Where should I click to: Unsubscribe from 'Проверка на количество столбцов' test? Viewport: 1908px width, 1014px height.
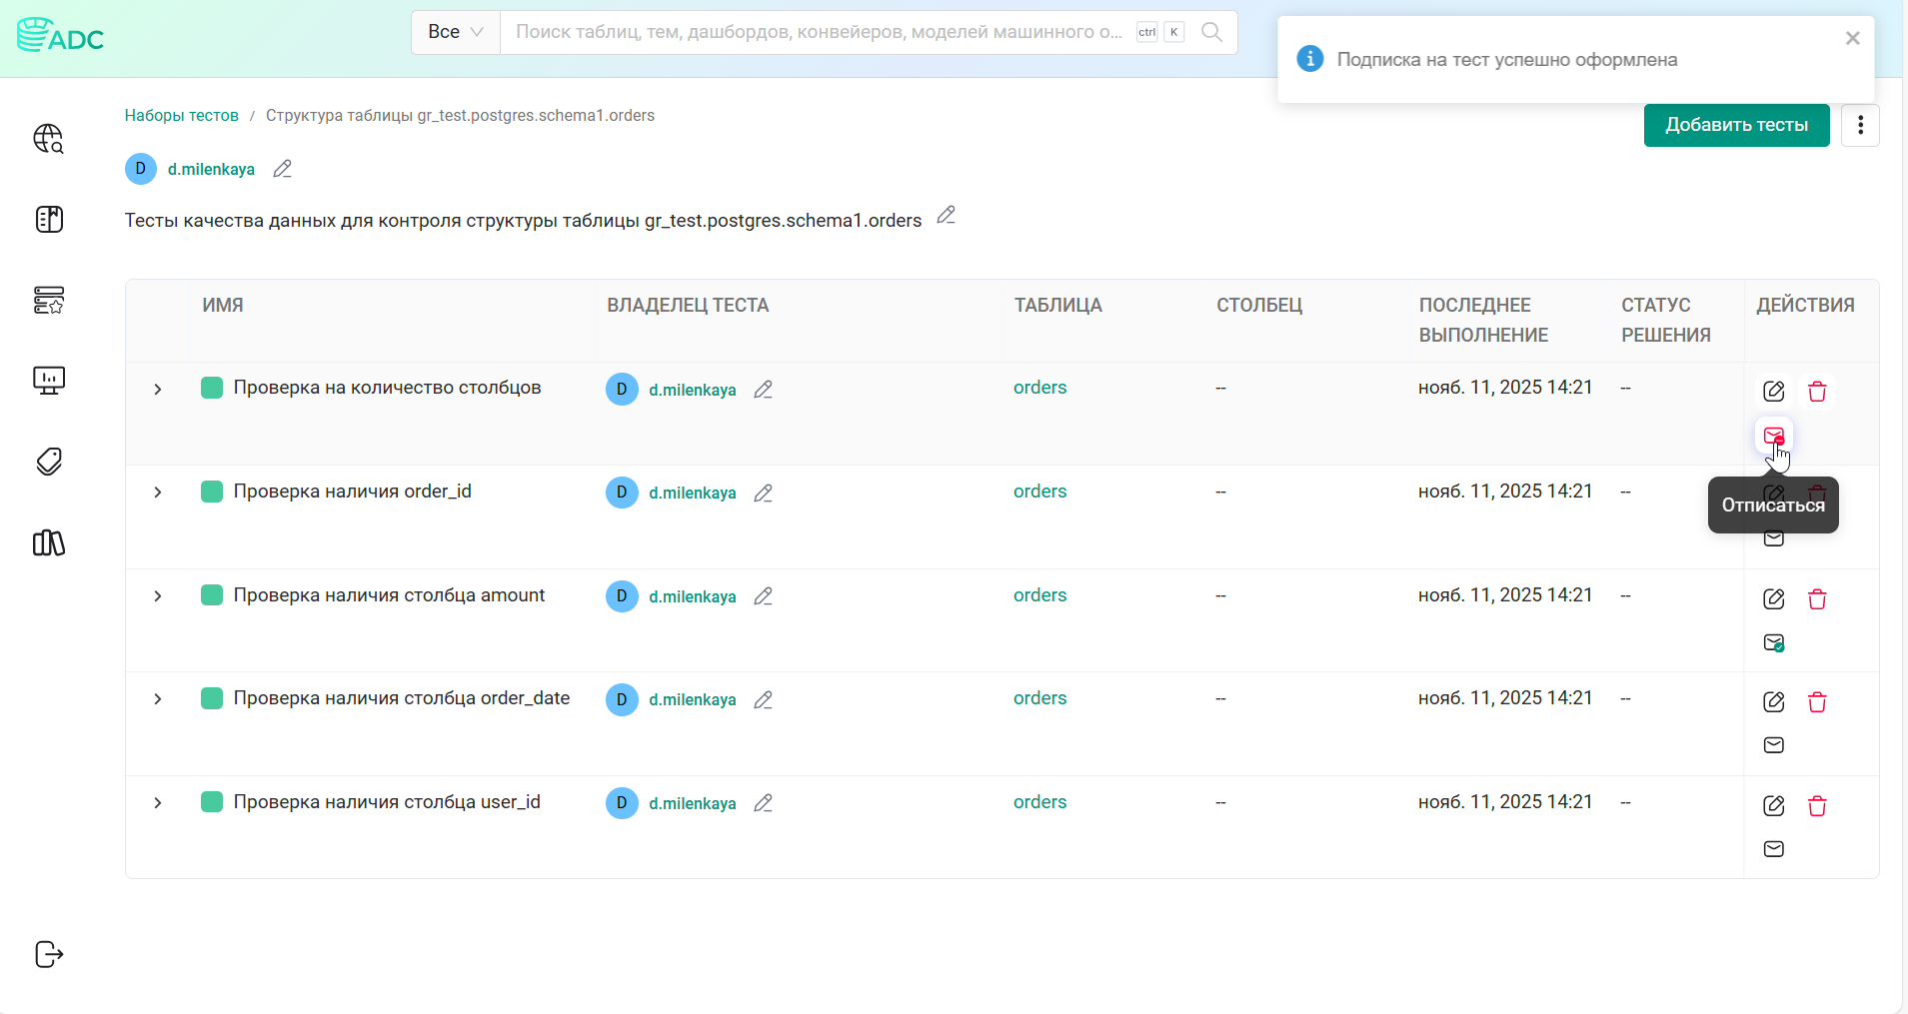(1774, 436)
